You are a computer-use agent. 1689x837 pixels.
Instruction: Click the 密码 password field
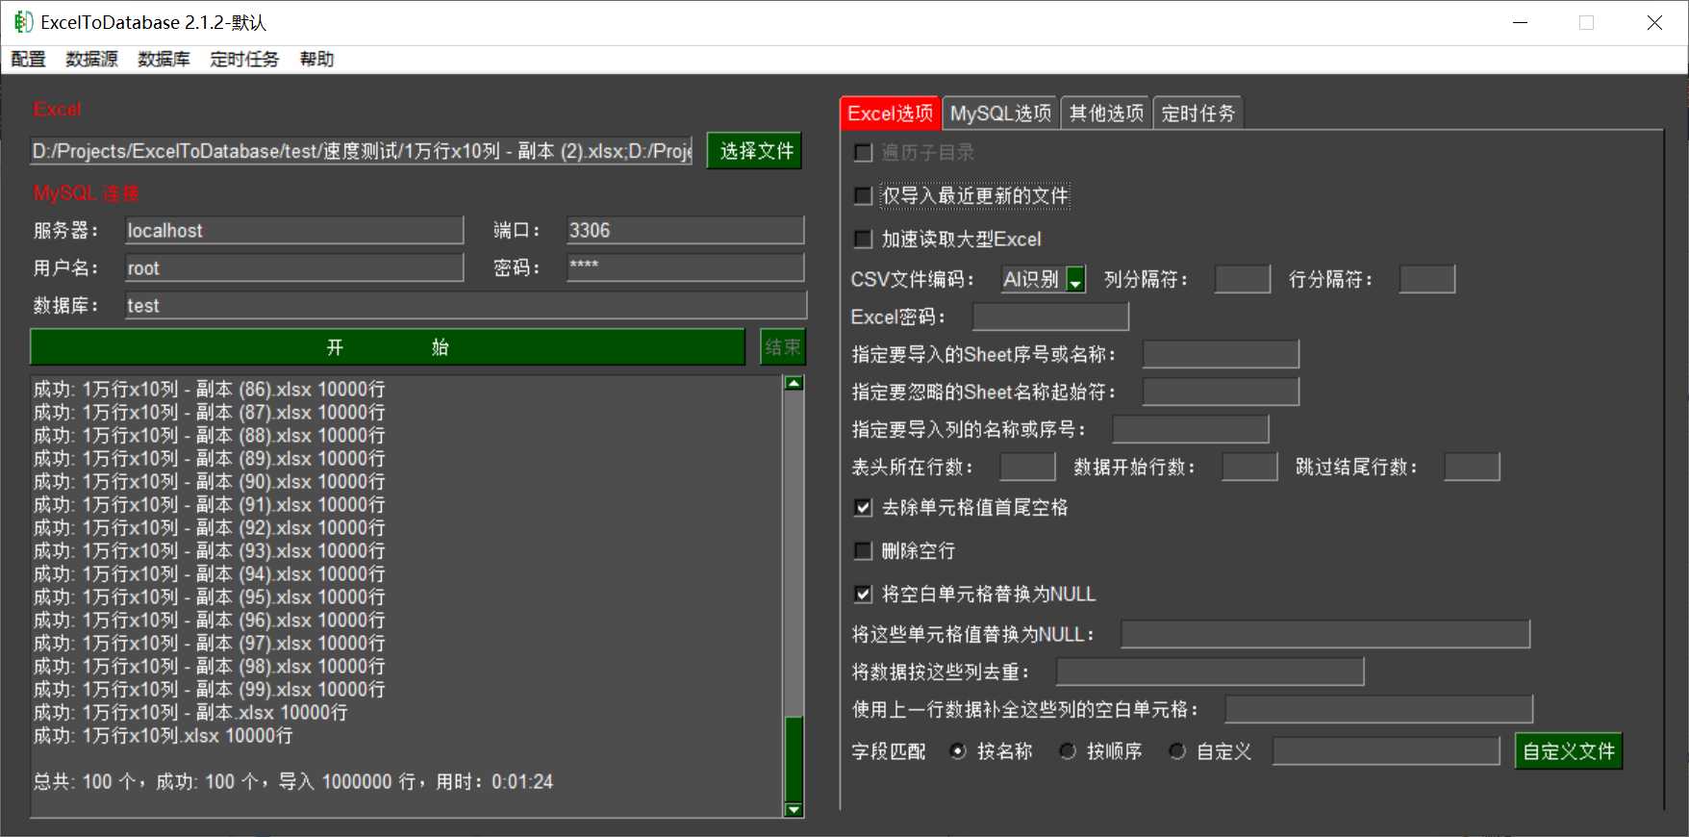click(x=685, y=268)
